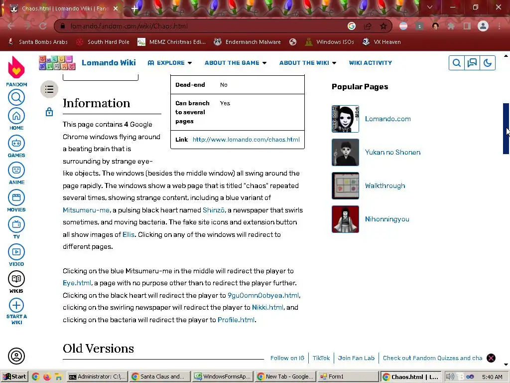Follow the lomando.com/chaos.html link
The height and width of the screenshot is (383, 510).
(246, 140)
